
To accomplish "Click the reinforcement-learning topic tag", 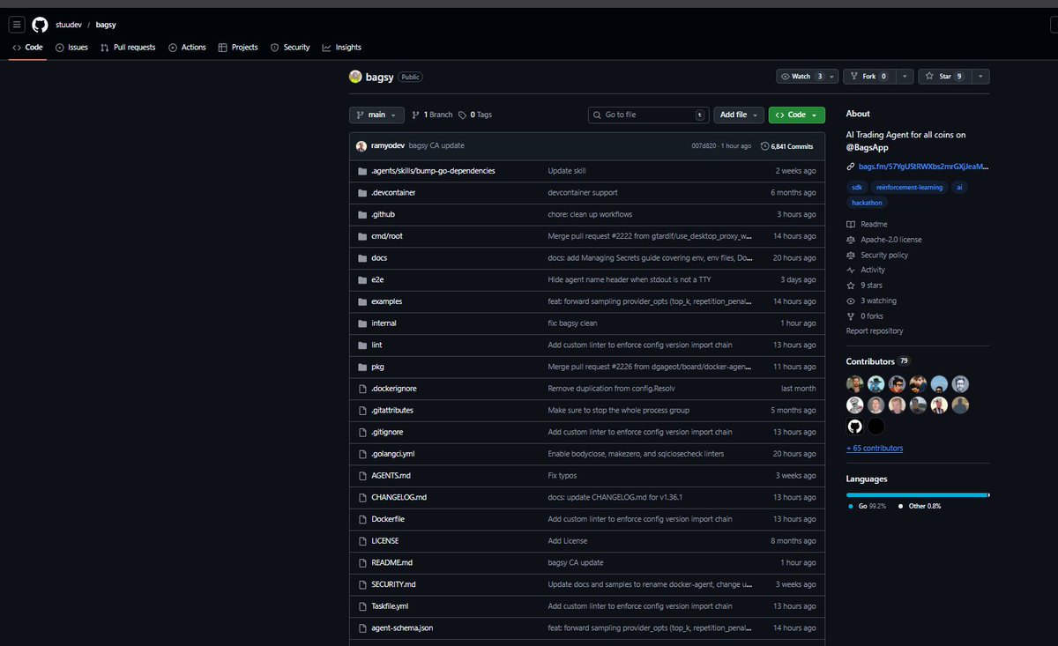I will pyautogui.click(x=909, y=187).
